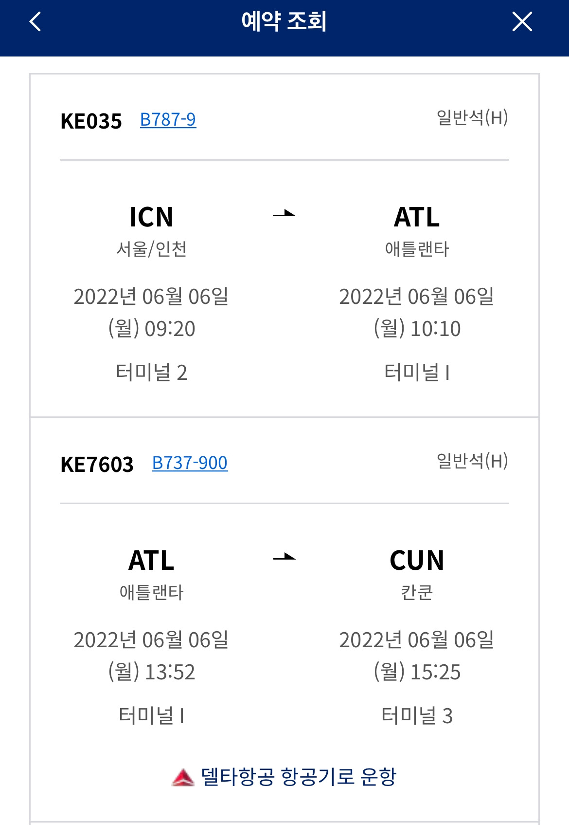Select the 터미널 3 arrival terminal text
Screen dimensions: 569x825
[x=417, y=716]
